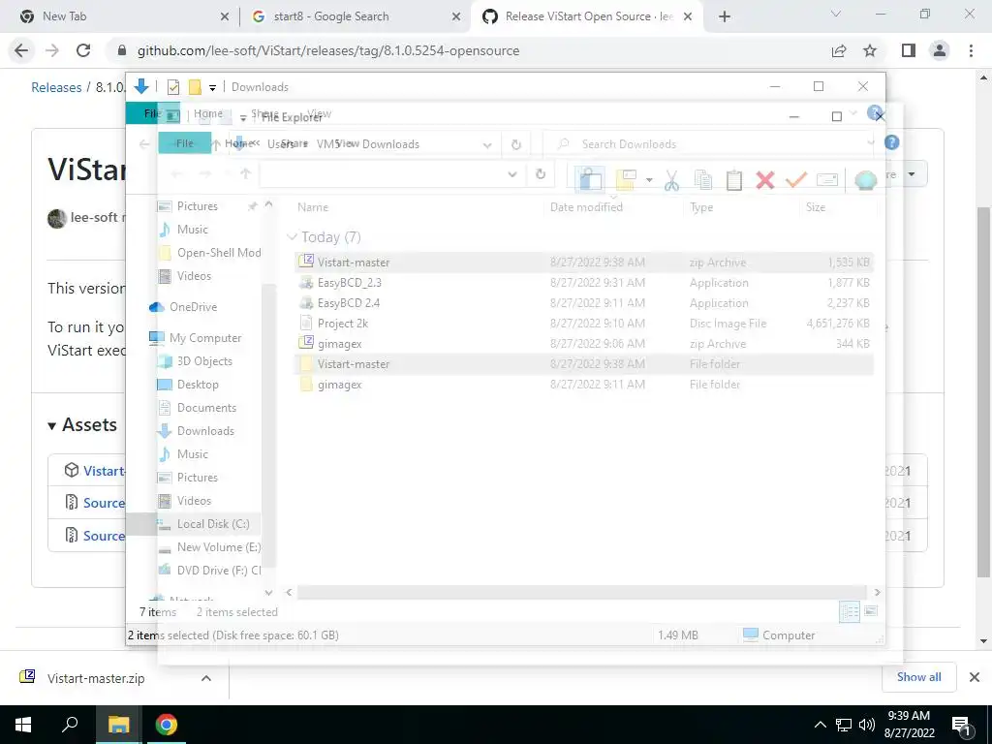
Task: Open address bar history dropdown before Refresh
Action: point(487,145)
